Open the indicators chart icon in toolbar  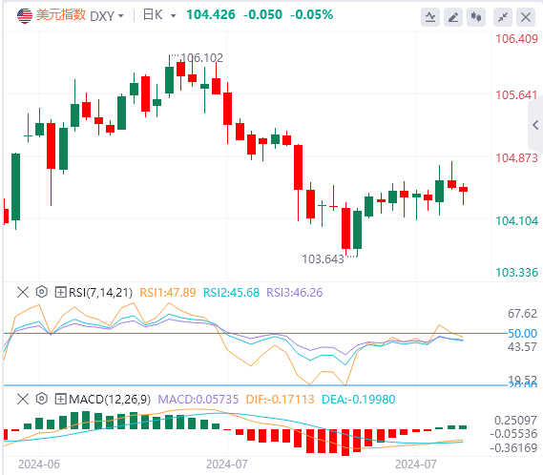[x=430, y=17]
